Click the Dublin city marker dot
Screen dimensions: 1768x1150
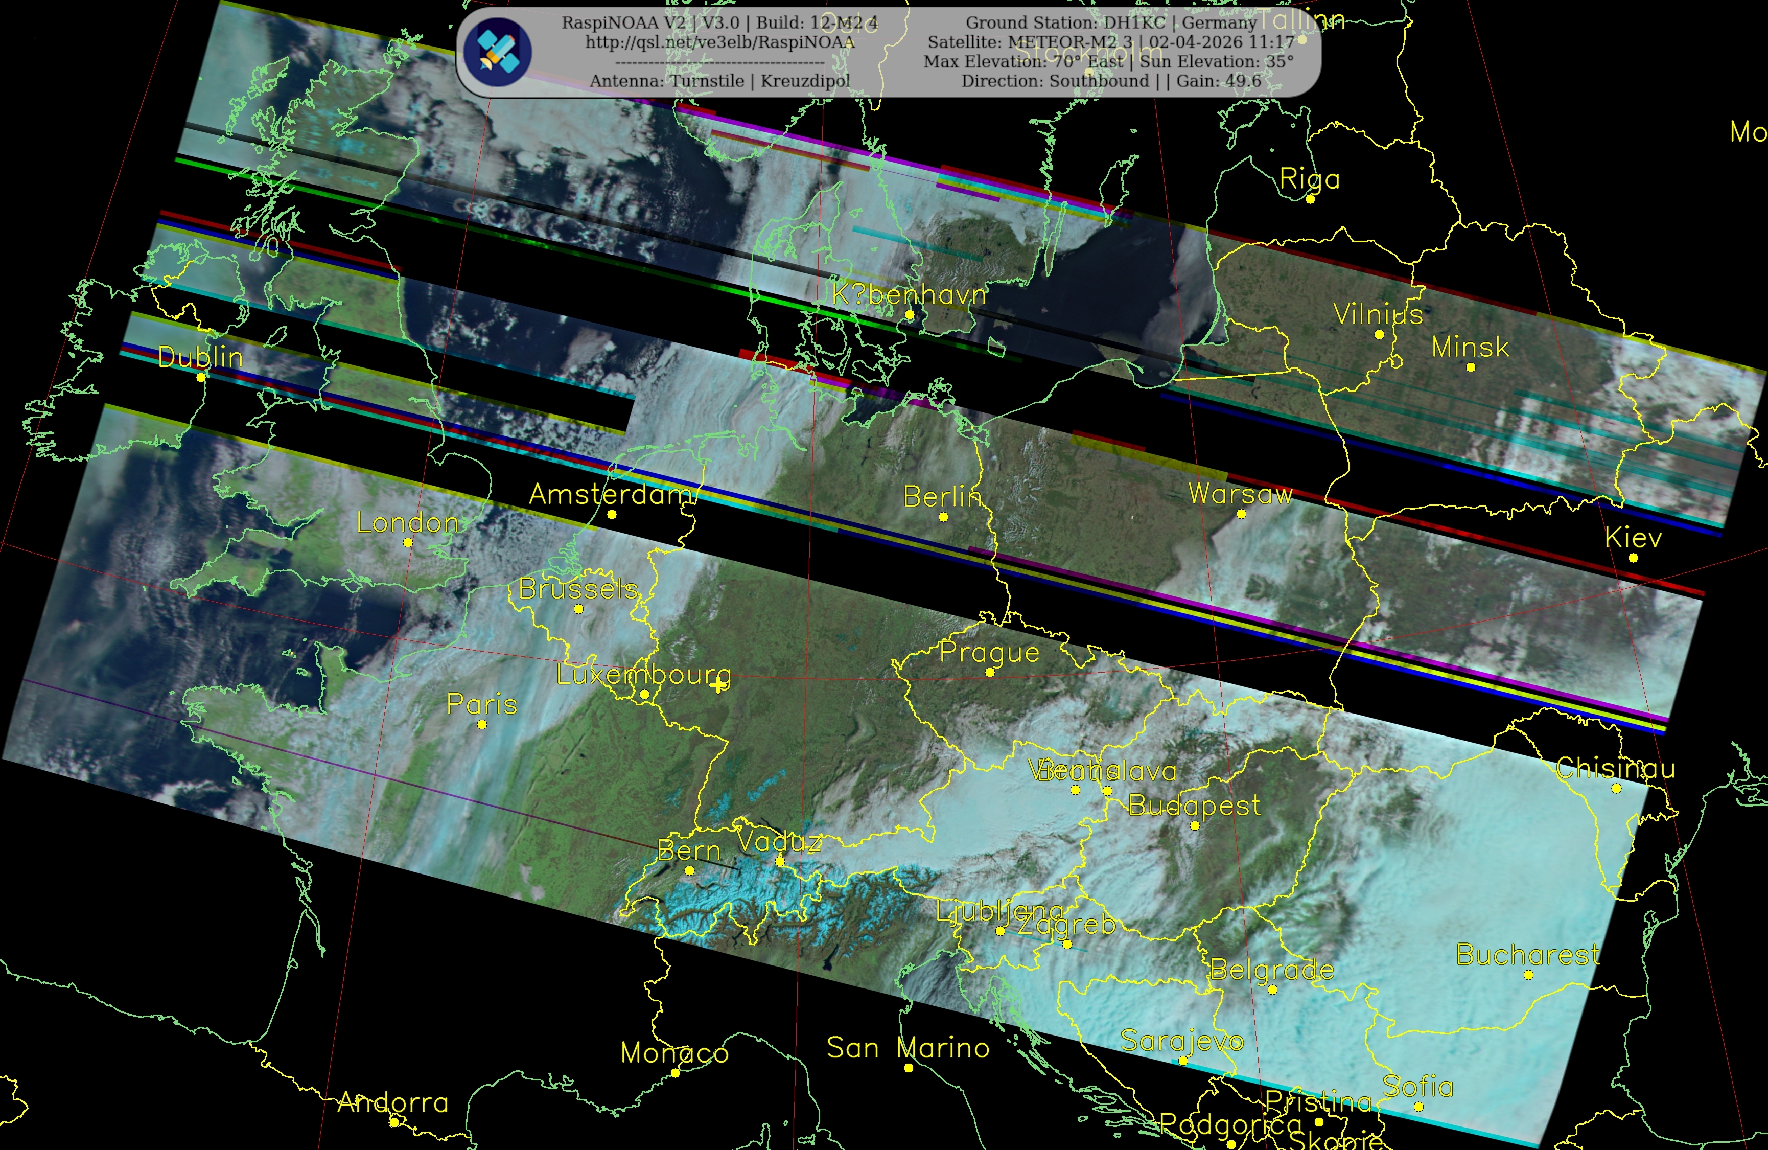201,377
